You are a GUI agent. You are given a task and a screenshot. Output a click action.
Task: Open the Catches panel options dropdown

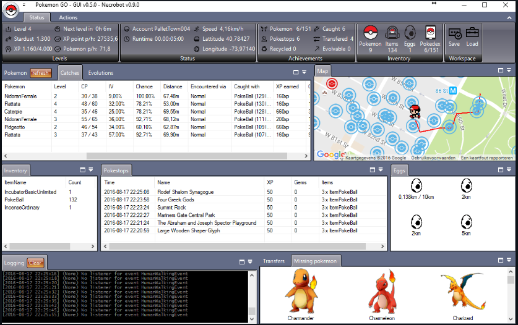coord(304,72)
